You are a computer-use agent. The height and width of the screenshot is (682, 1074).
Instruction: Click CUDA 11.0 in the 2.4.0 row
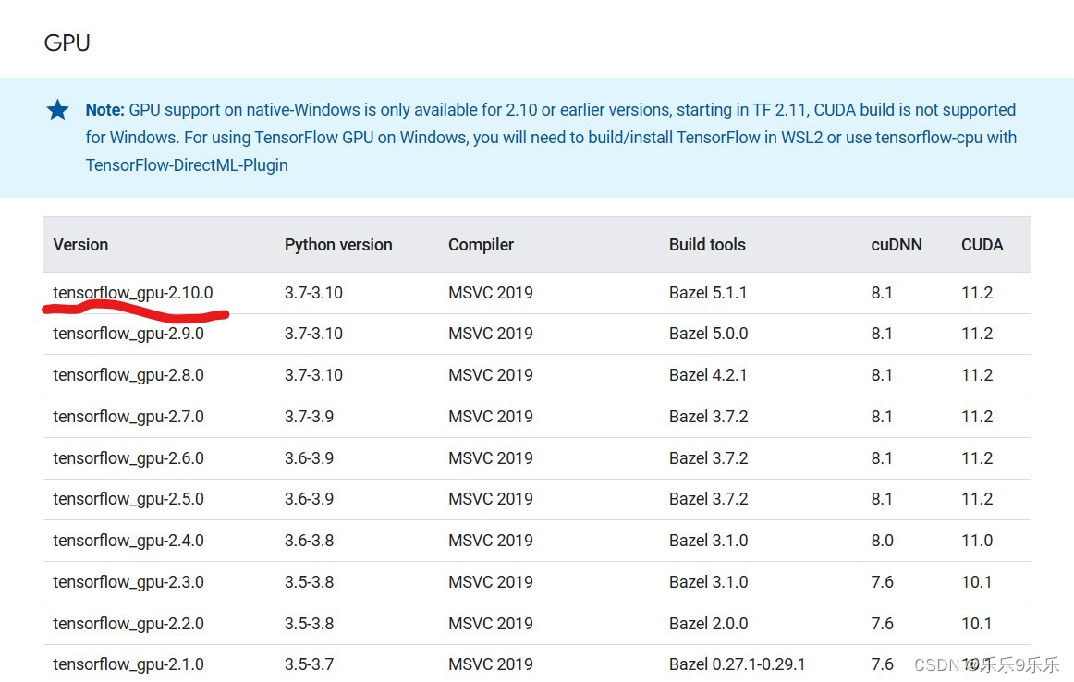pos(977,541)
